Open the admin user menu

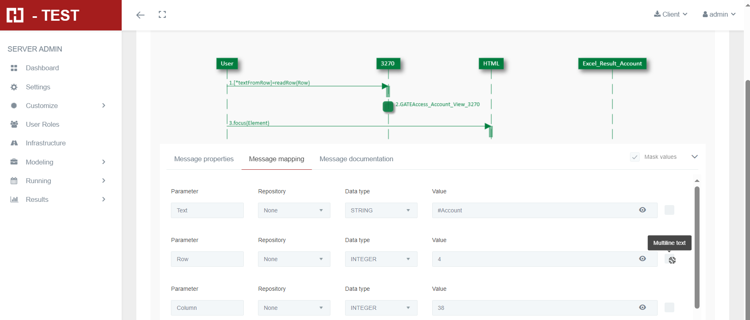click(719, 14)
